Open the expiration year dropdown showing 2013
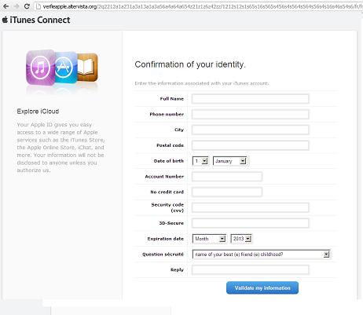The height and width of the screenshot is (315, 363). point(241,239)
